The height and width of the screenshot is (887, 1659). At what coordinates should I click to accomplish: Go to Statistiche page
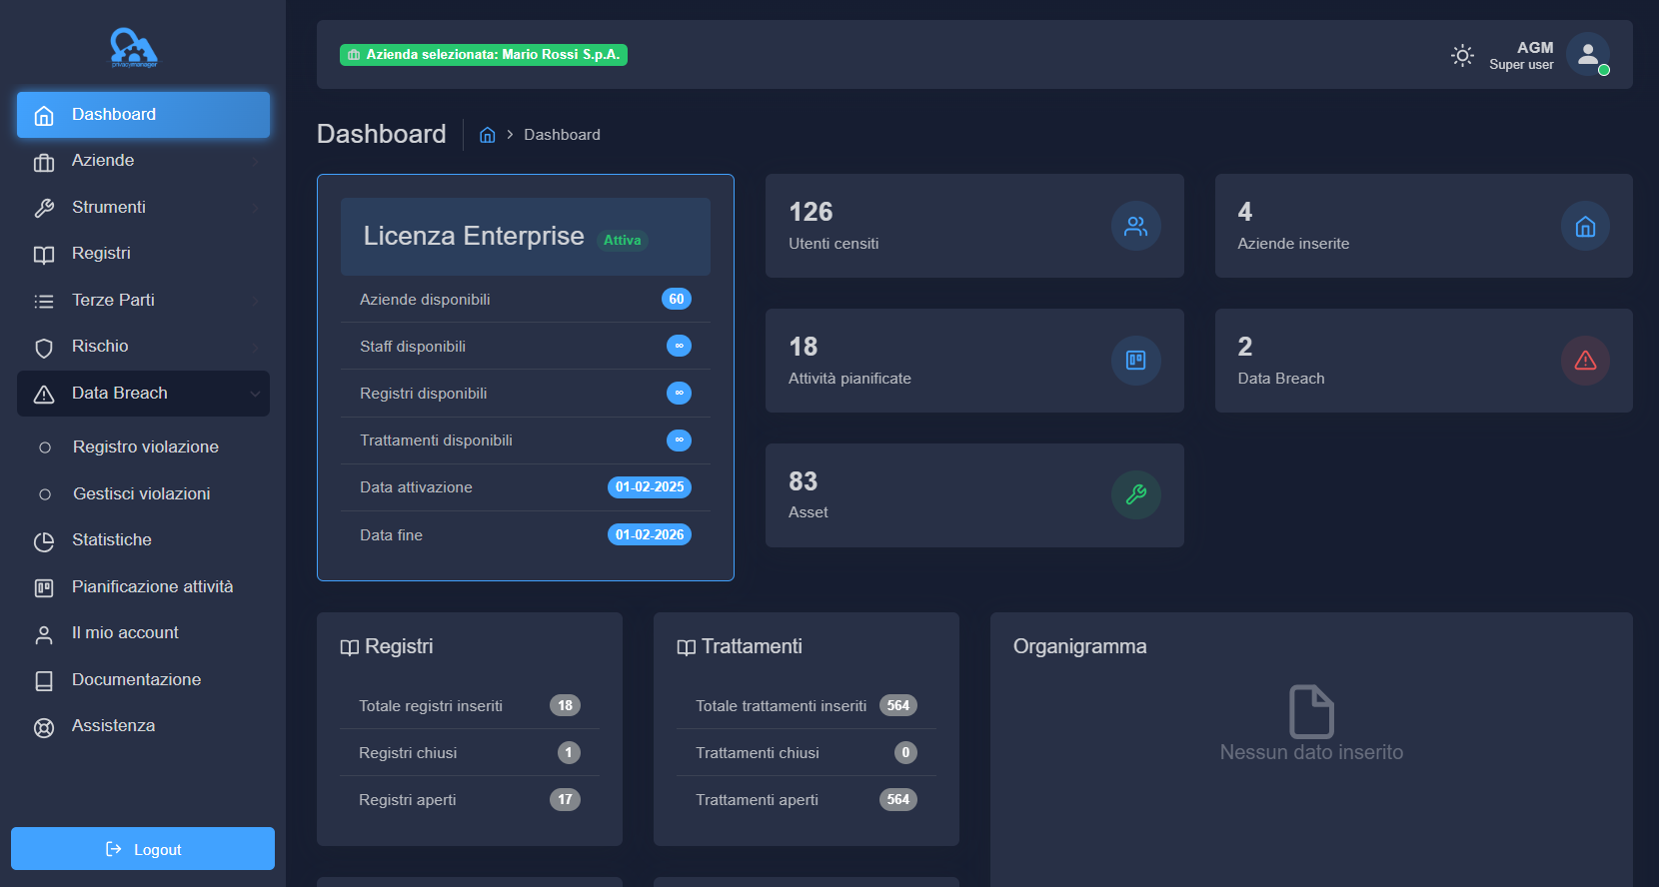pyautogui.click(x=112, y=540)
